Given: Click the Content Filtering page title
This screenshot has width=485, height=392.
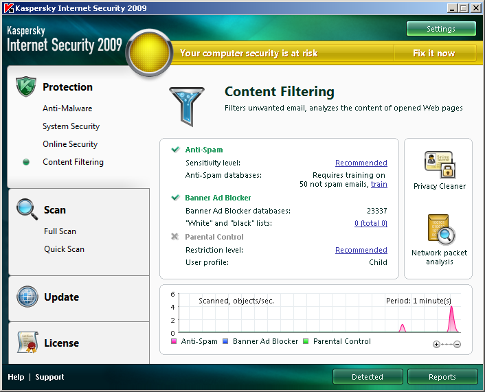Looking at the screenshot, I should pos(280,91).
